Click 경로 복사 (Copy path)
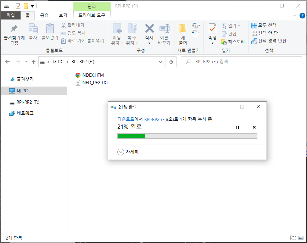This screenshot has height=243, width=307. (73, 33)
